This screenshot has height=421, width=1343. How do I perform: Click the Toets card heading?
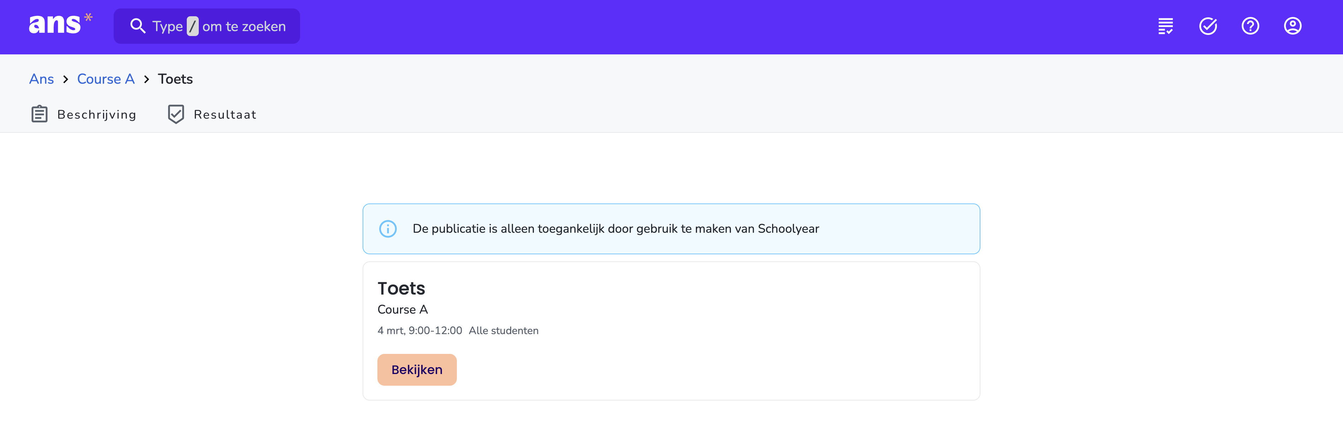click(x=401, y=289)
